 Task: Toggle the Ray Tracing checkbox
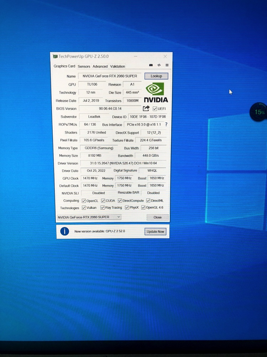tap(103, 207)
